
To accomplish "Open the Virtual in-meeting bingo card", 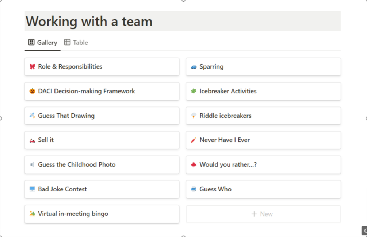I will tap(73, 214).
